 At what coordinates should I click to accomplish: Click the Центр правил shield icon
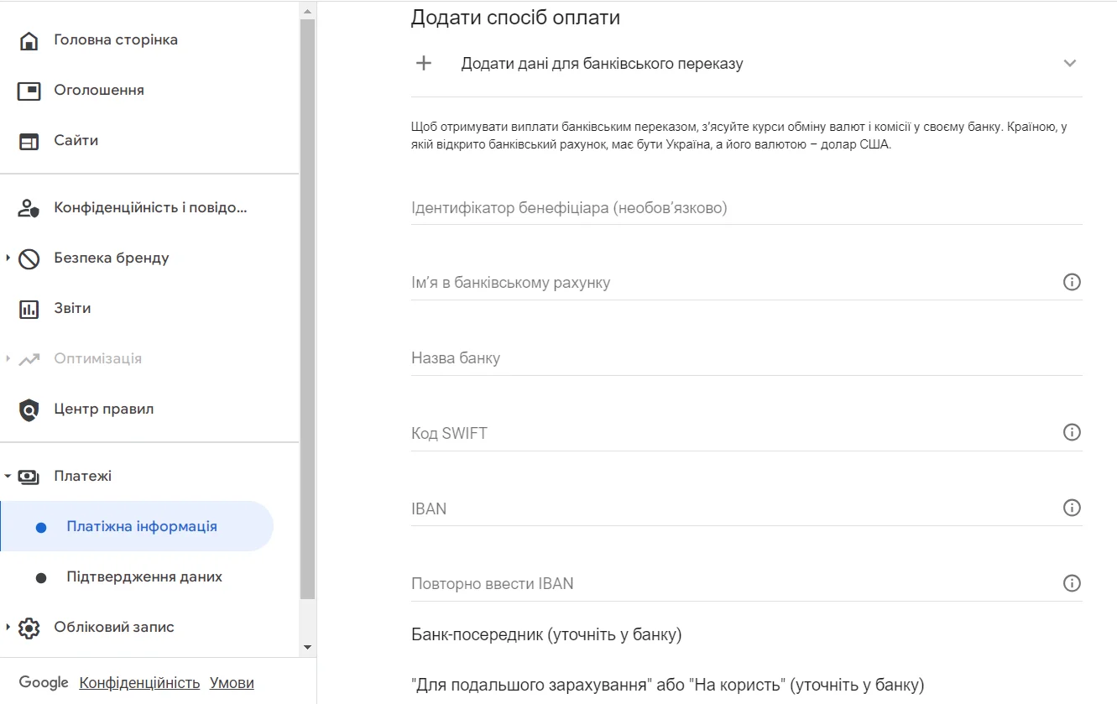pyautogui.click(x=29, y=409)
